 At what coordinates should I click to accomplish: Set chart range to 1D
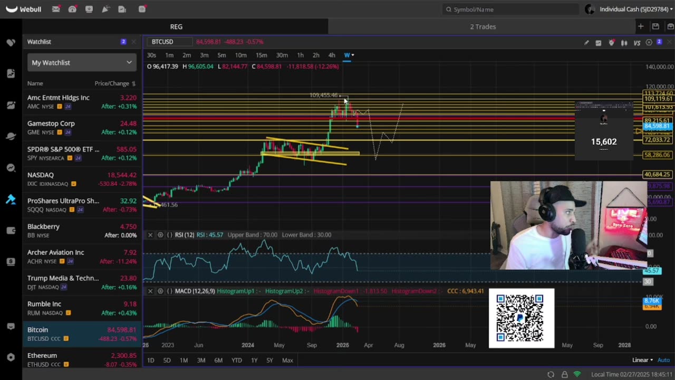click(x=150, y=360)
